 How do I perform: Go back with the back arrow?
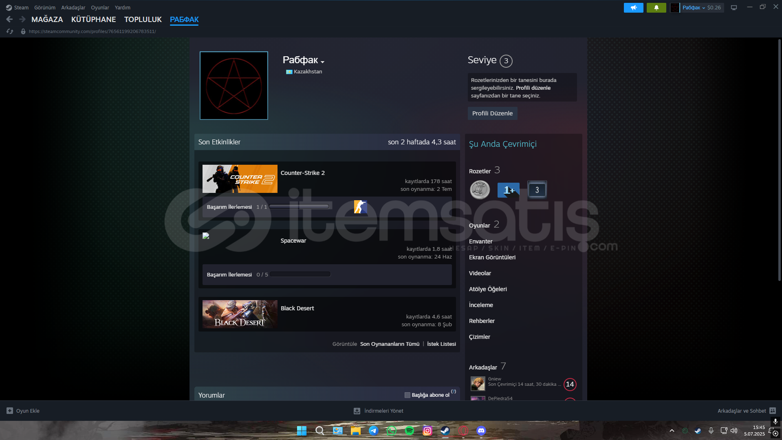tap(9, 19)
